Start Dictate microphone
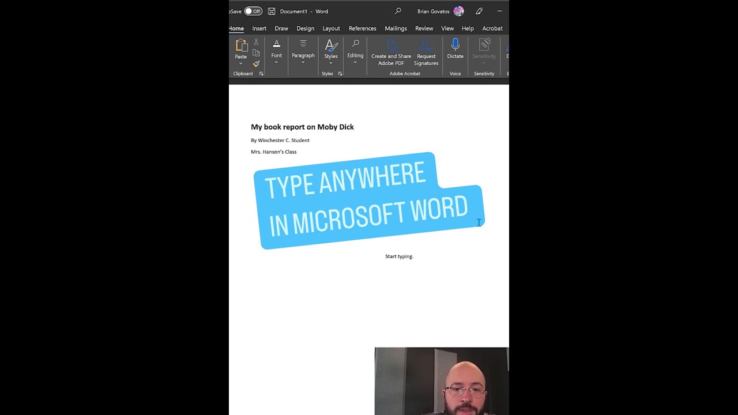The height and width of the screenshot is (415, 738). click(x=455, y=50)
